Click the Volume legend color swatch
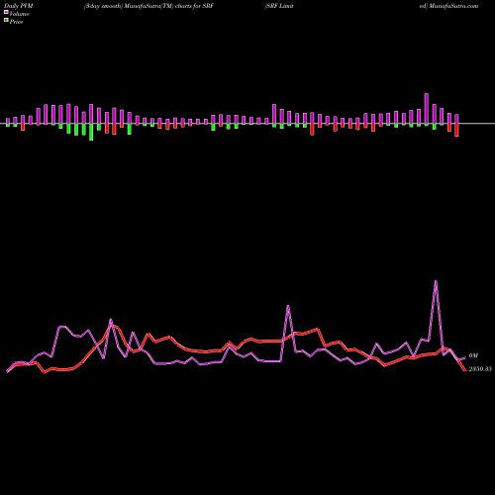The height and width of the screenshot is (495, 495). click(6, 12)
